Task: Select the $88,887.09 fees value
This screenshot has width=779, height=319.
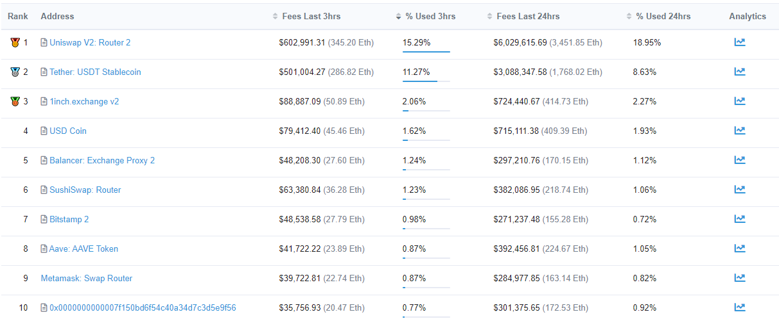Action: tap(300, 102)
